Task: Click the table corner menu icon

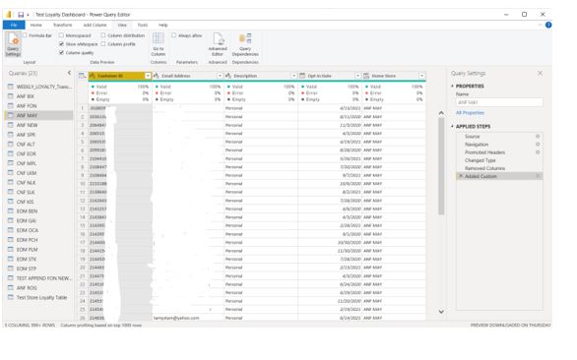Action: click(83, 76)
